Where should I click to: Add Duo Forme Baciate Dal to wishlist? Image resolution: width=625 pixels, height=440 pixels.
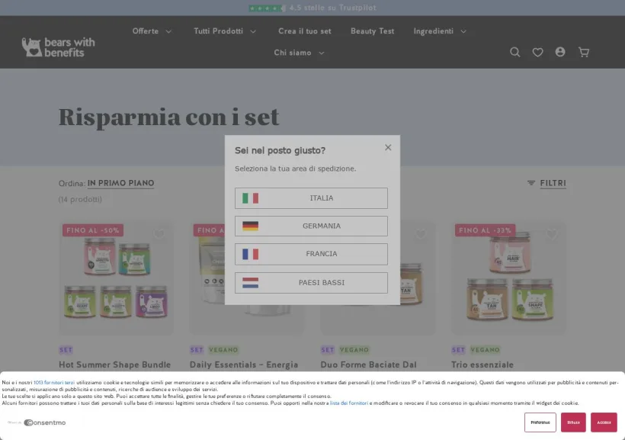421,234
